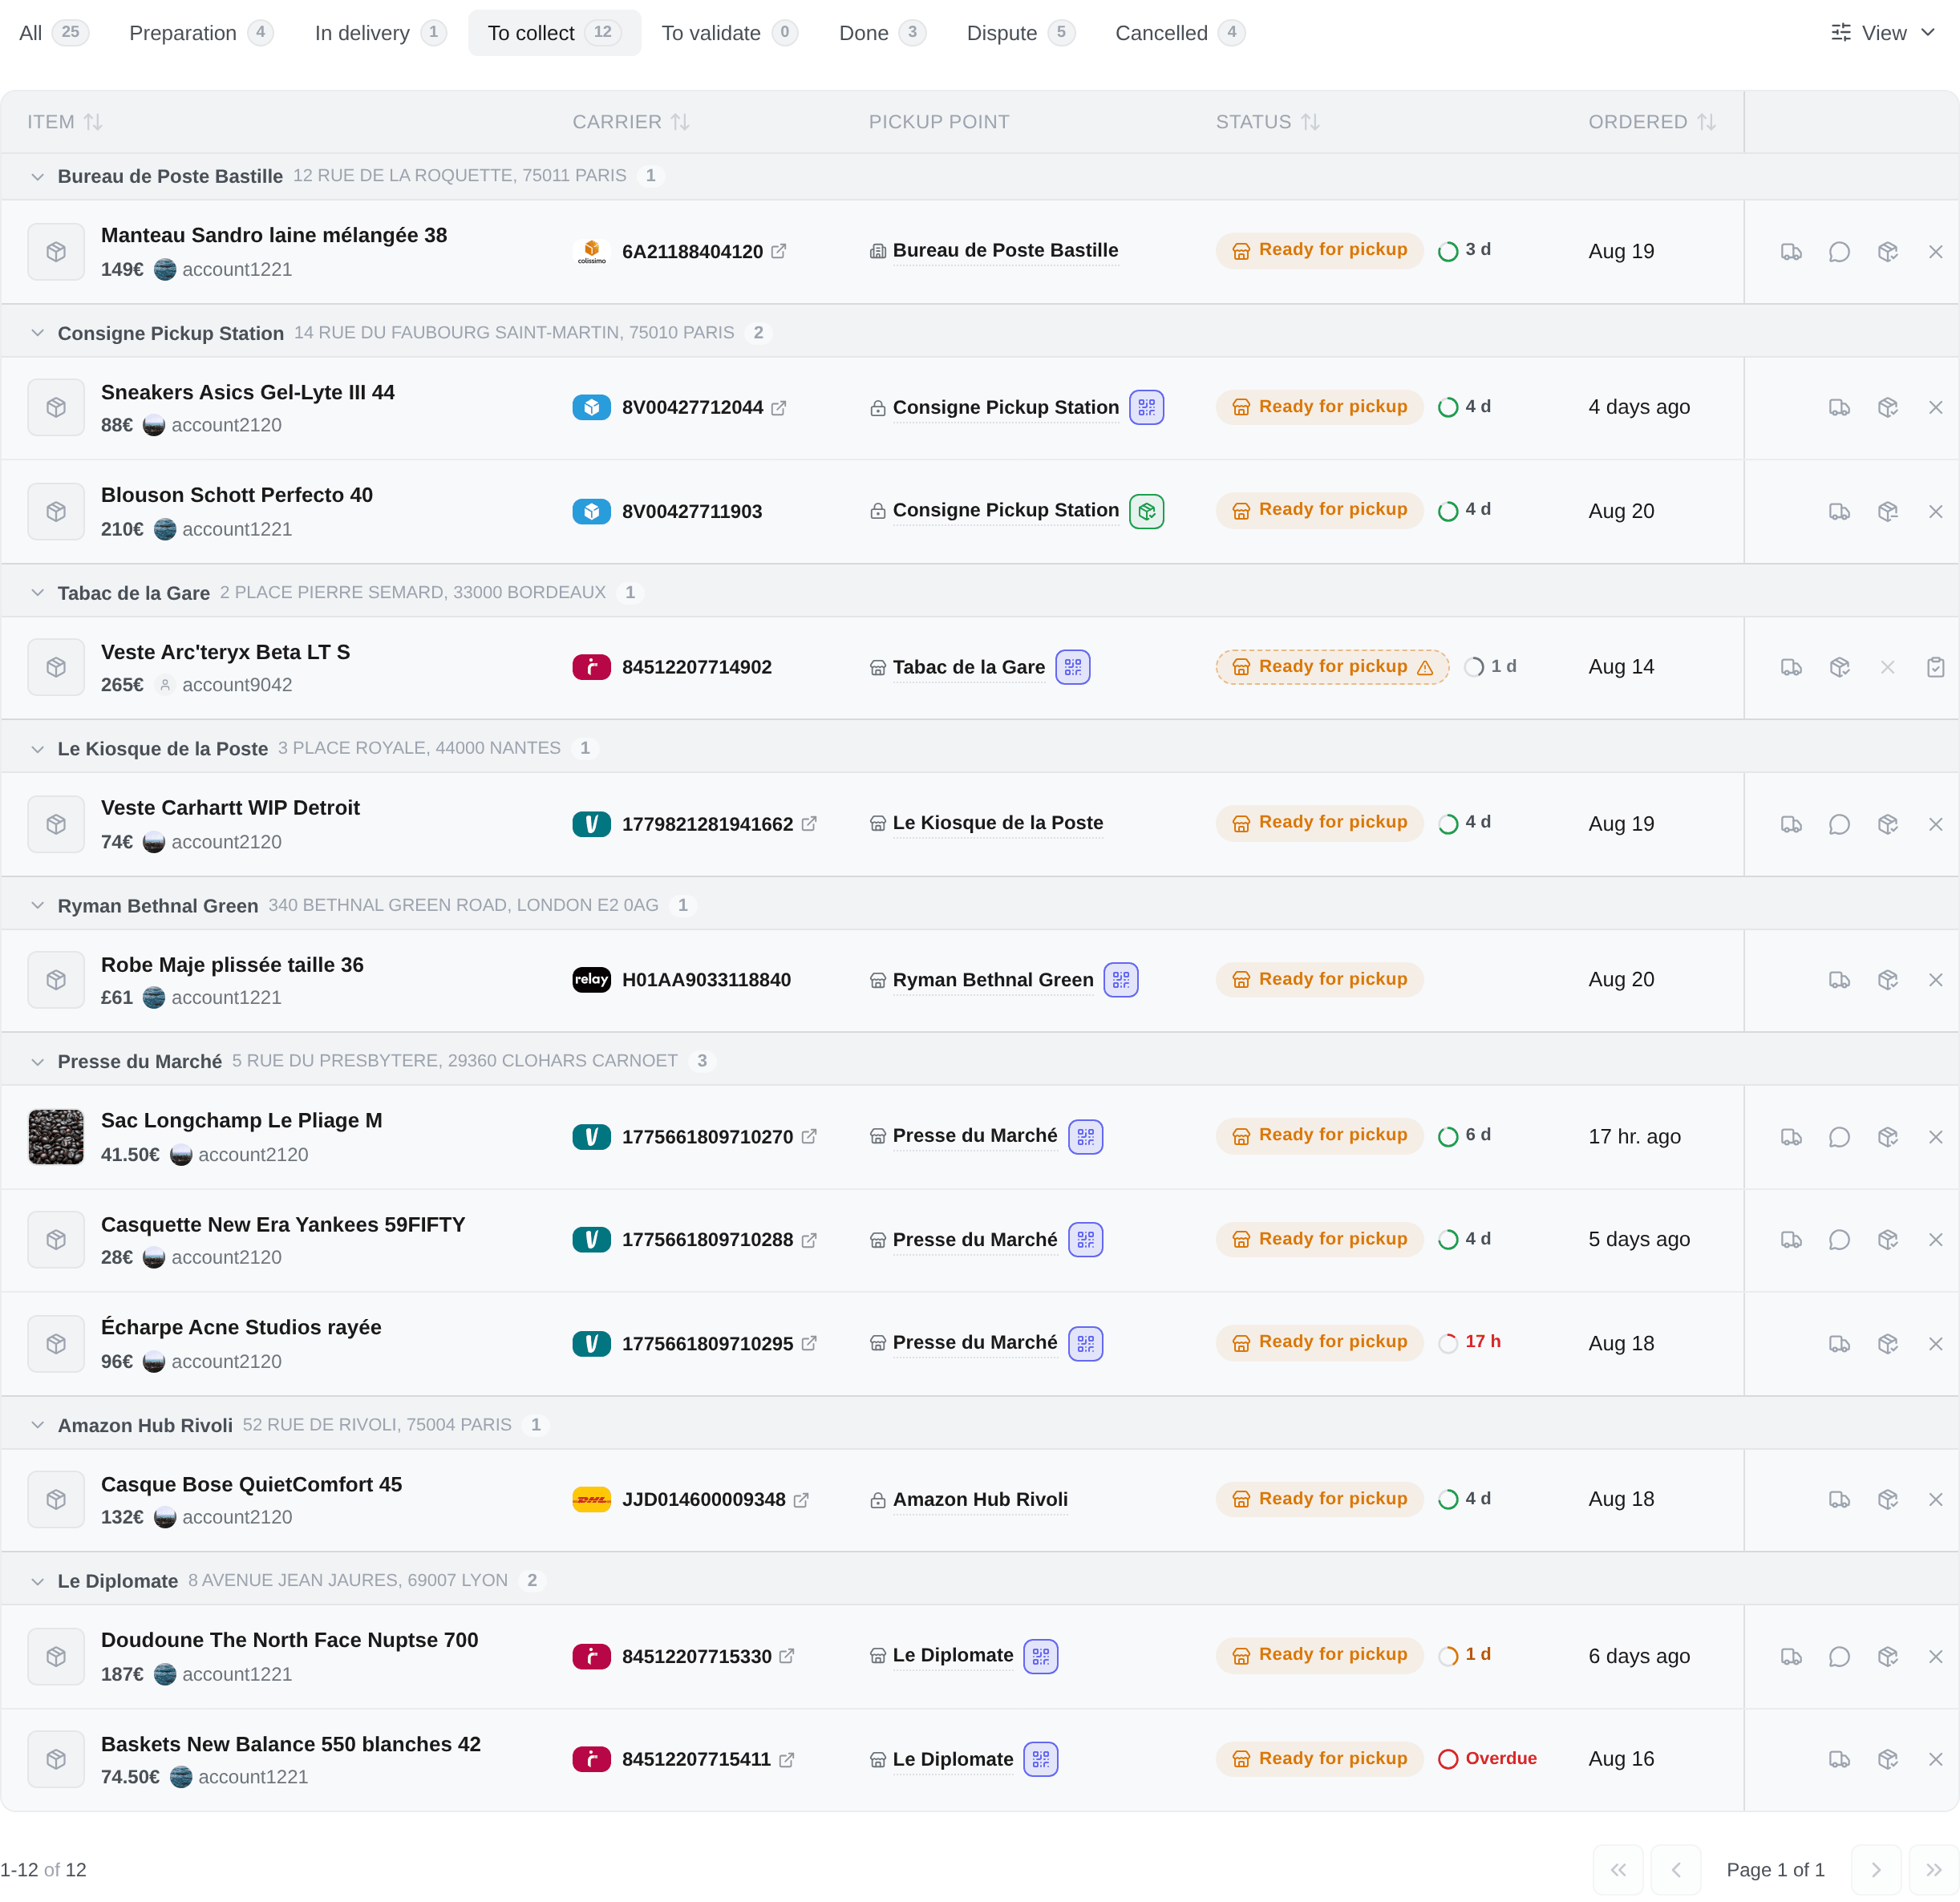The height and width of the screenshot is (1902, 1960).
Task: Switch to the All tab
Action: [54, 33]
